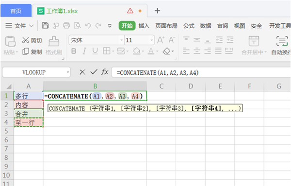
Task: Cancel formula entry with the X icon
Action: click(82, 72)
